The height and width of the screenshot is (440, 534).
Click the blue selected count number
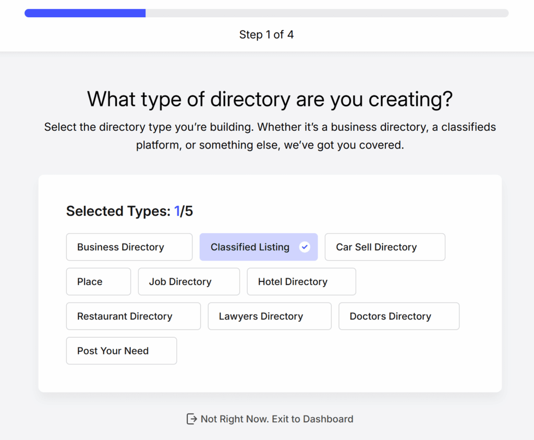coord(177,211)
